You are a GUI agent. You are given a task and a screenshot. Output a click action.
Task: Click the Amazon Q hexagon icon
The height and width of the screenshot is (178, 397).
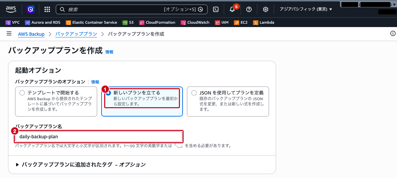click(x=30, y=9)
